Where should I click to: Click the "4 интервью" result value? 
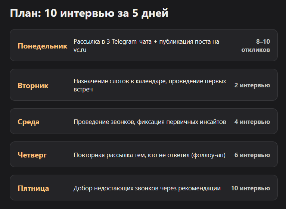pyautogui.click(x=252, y=122)
